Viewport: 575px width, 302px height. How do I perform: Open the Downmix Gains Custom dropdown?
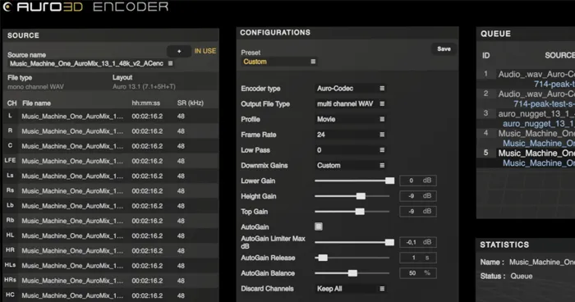(x=350, y=165)
